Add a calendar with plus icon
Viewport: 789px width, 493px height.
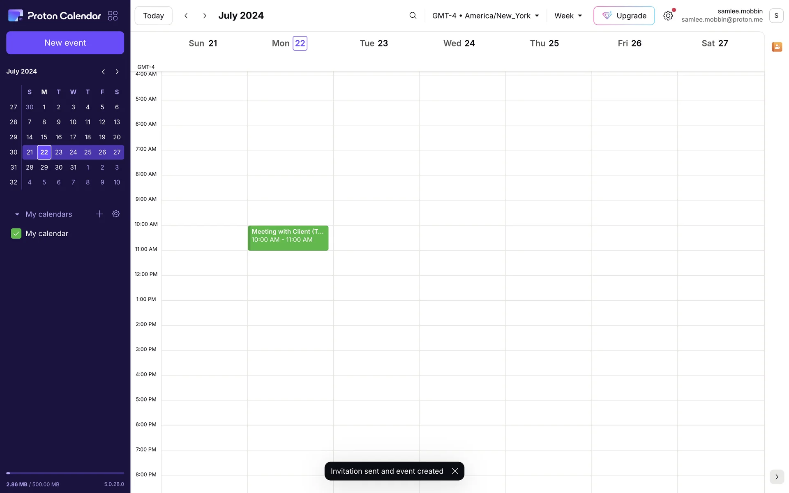click(x=99, y=214)
